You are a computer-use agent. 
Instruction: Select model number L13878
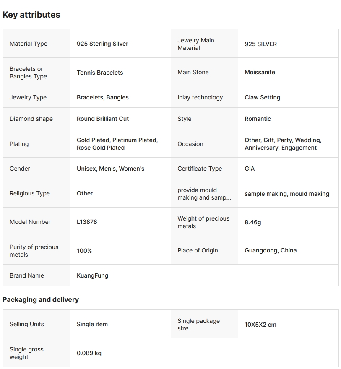(x=87, y=222)
